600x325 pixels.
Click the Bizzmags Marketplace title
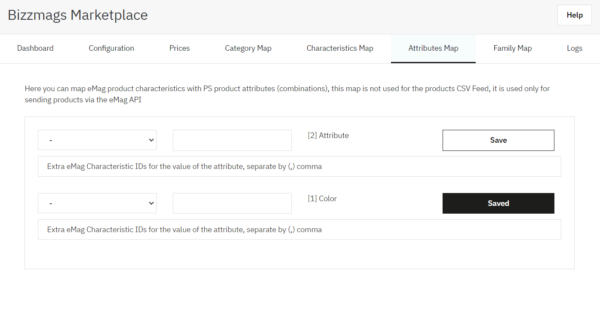tap(78, 15)
